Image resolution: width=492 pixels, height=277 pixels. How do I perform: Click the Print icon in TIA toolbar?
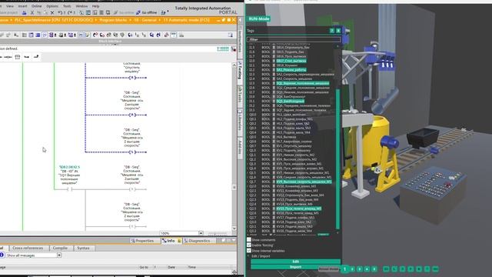[x=24, y=13]
